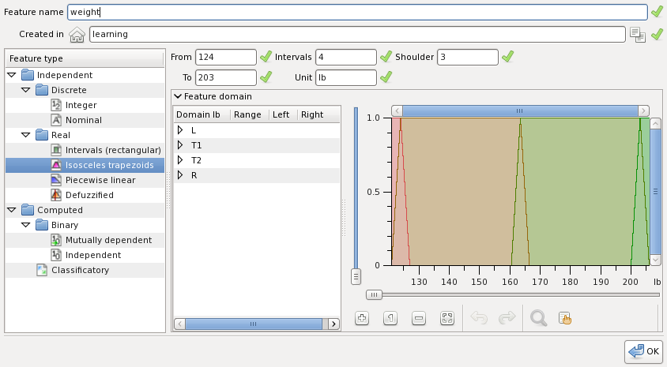Click the selection hand list icon
This screenshot has height=367, width=667.
pyautogui.click(x=564, y=318)
